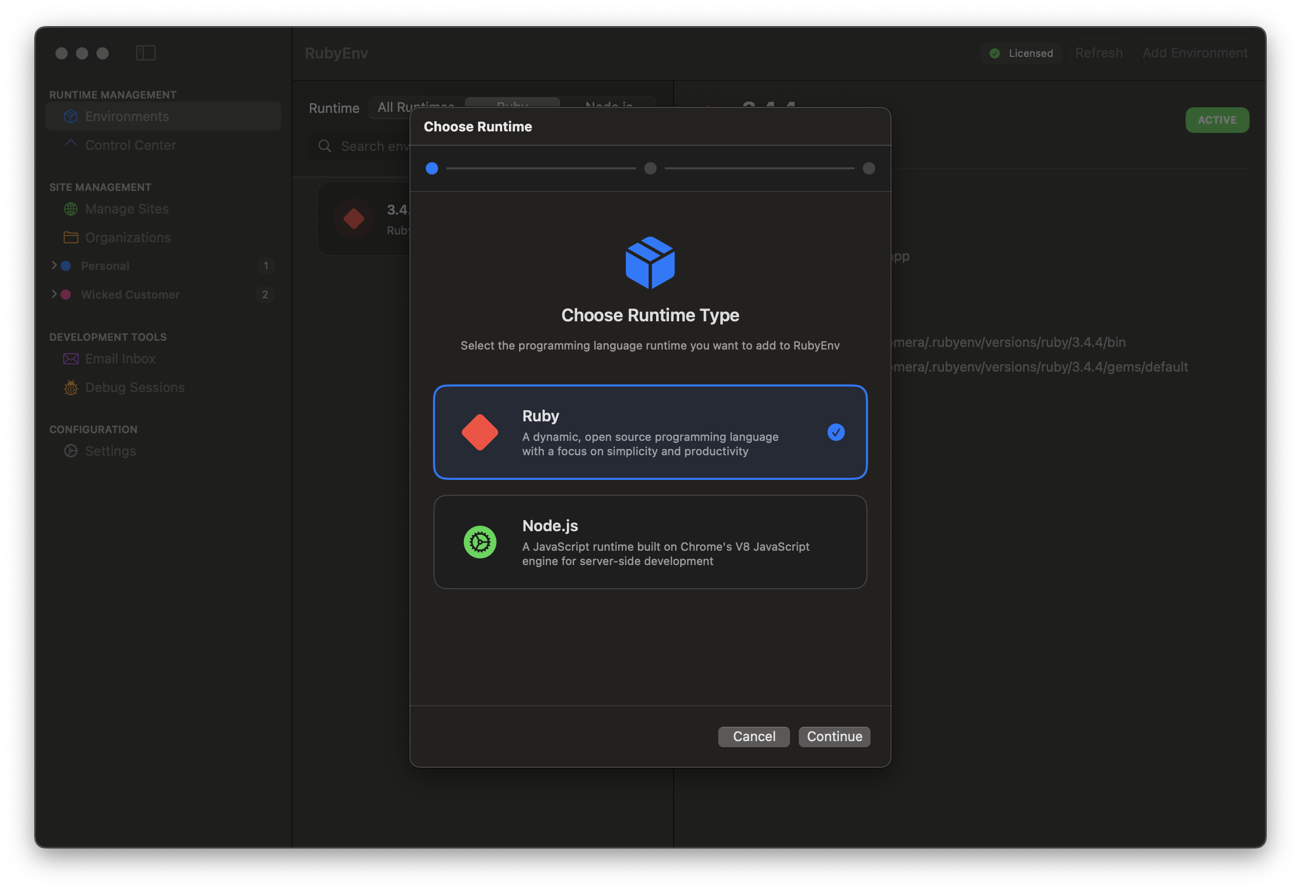
Task: Expand the Wicked Customer organization chevron
Action: click(x=54, y=294)
